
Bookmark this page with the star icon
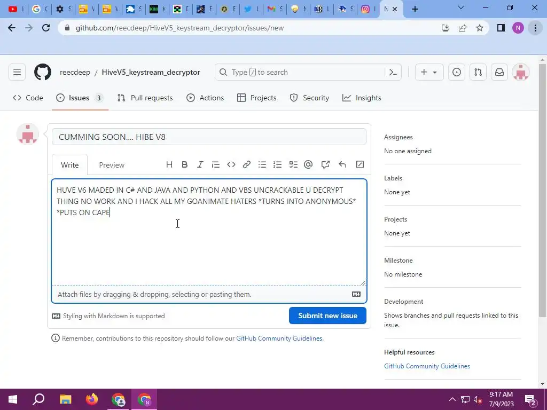(480, 28)
